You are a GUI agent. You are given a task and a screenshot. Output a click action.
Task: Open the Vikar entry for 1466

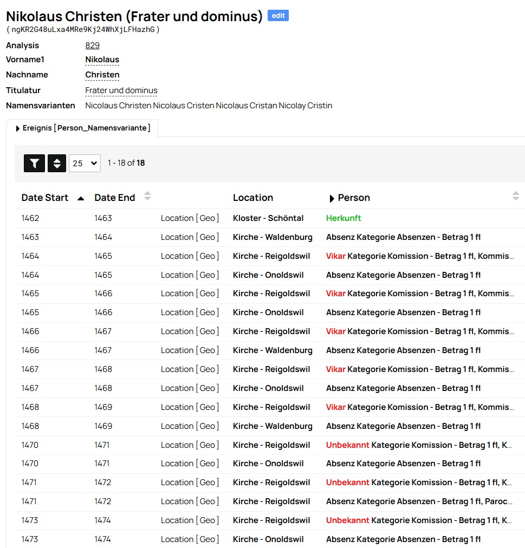pos(420,331)
